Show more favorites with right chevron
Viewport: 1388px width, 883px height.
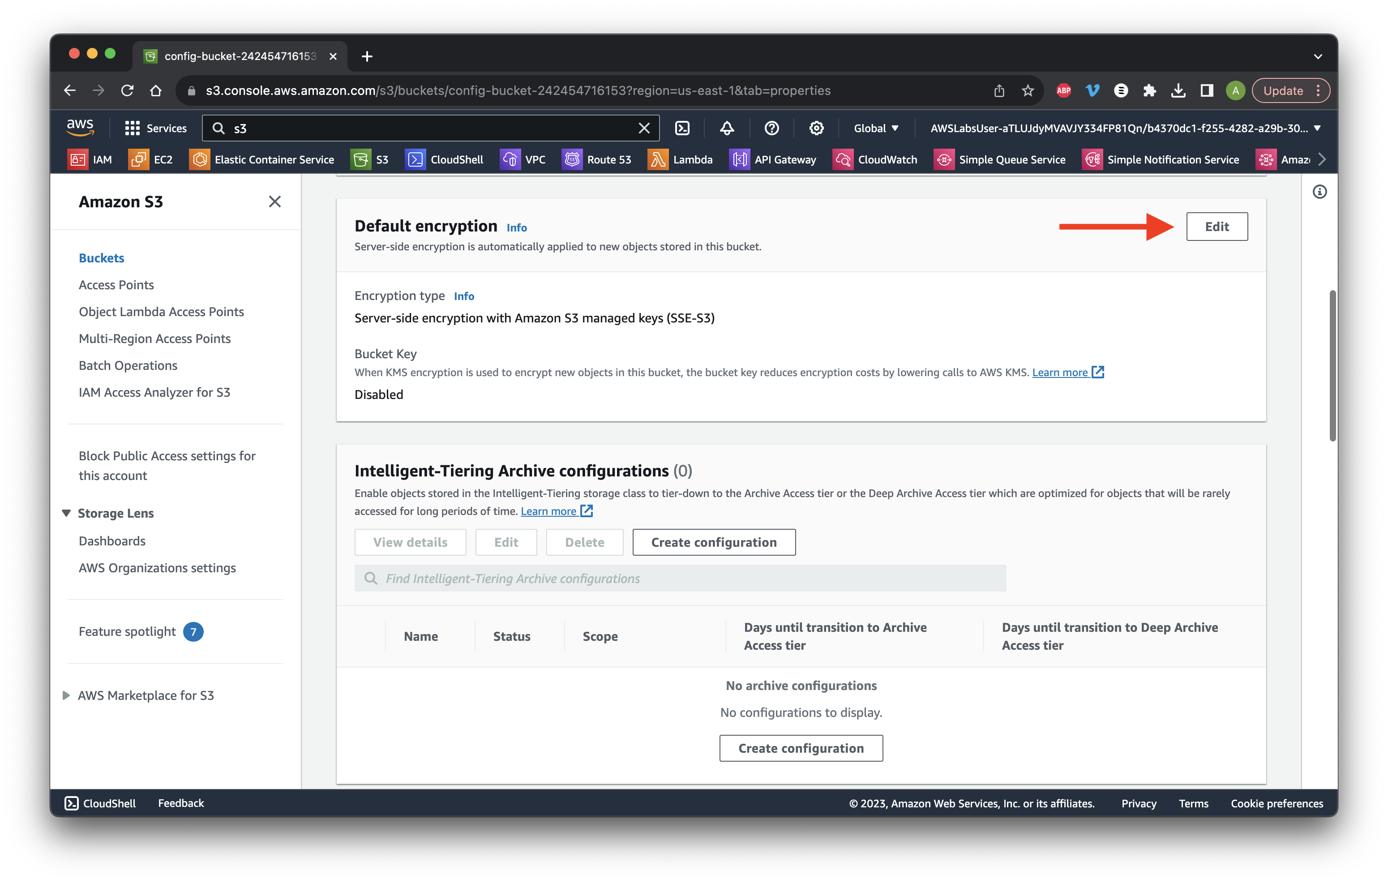tap(1322, 160)
